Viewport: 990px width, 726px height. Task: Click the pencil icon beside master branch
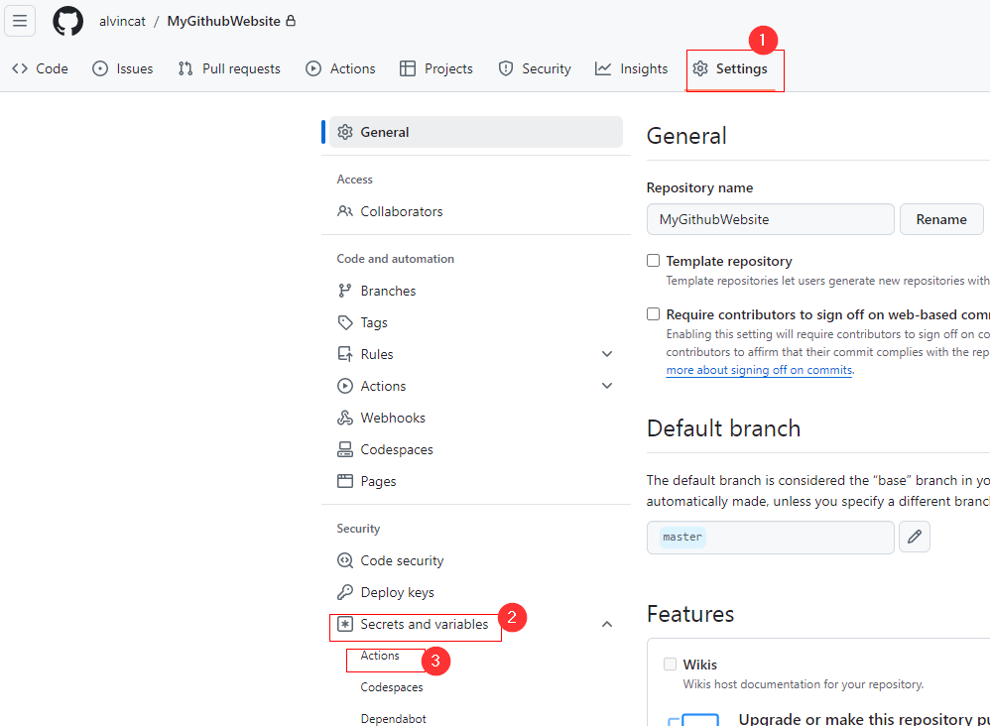[x=914, y=537]
